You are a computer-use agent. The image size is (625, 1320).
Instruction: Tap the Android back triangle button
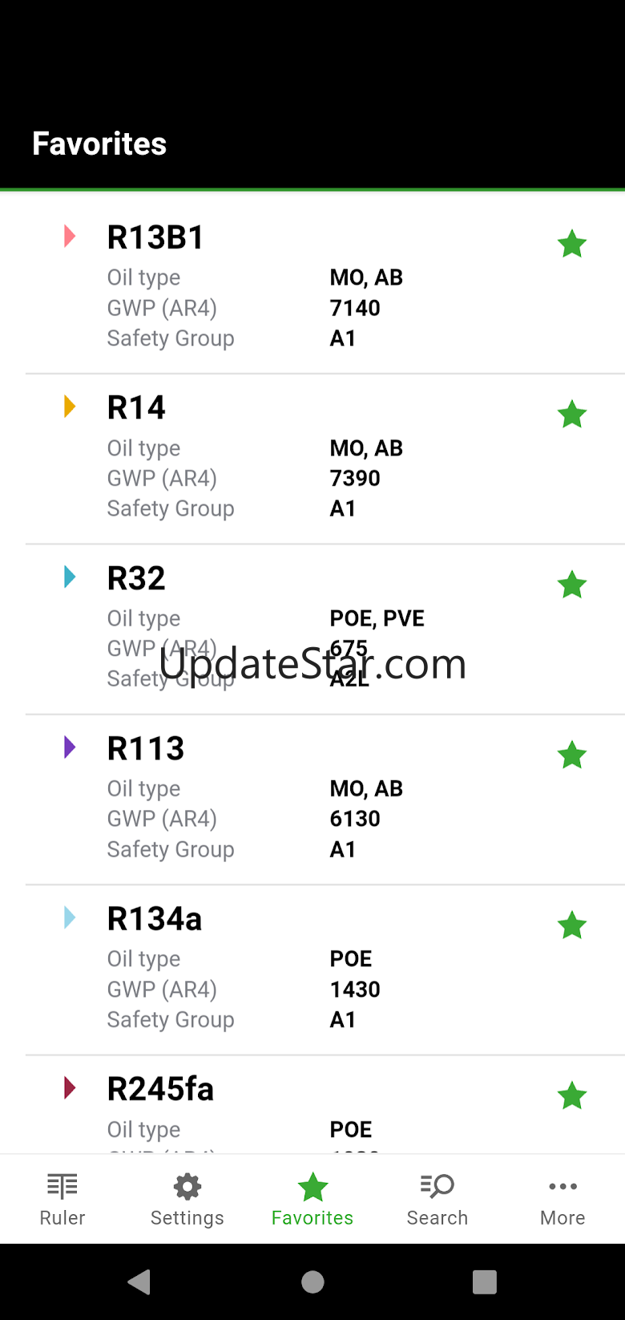pos(139,1282)
